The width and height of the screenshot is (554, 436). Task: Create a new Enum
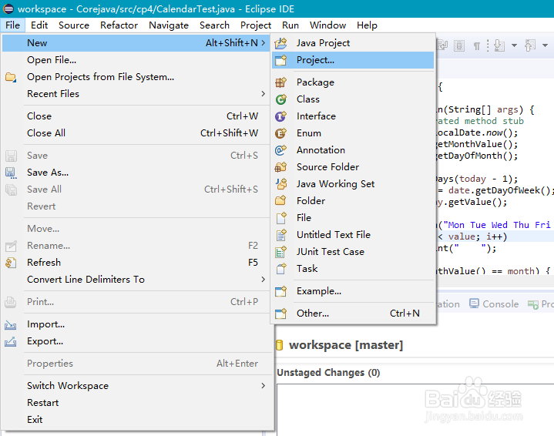coord(353,133)
